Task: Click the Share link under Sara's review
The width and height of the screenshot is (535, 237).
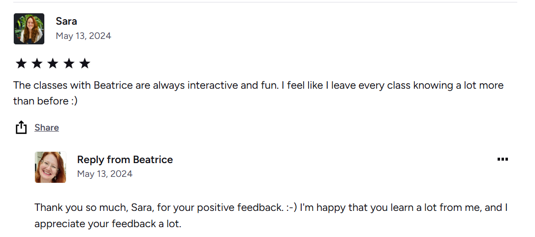Action: coord(47,128)
